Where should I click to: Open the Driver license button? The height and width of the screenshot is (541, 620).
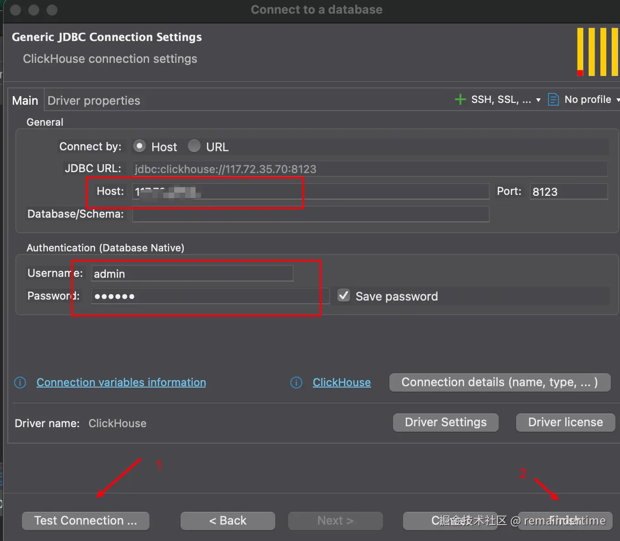[566, 422]
